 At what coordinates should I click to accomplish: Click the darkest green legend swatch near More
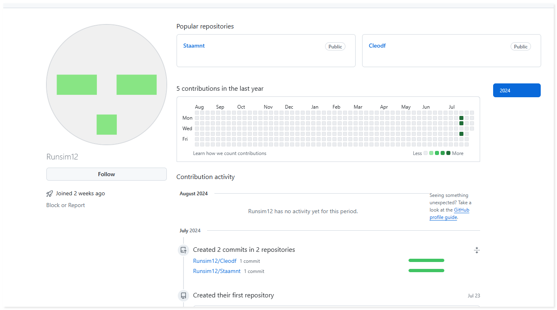coord(448,153)
